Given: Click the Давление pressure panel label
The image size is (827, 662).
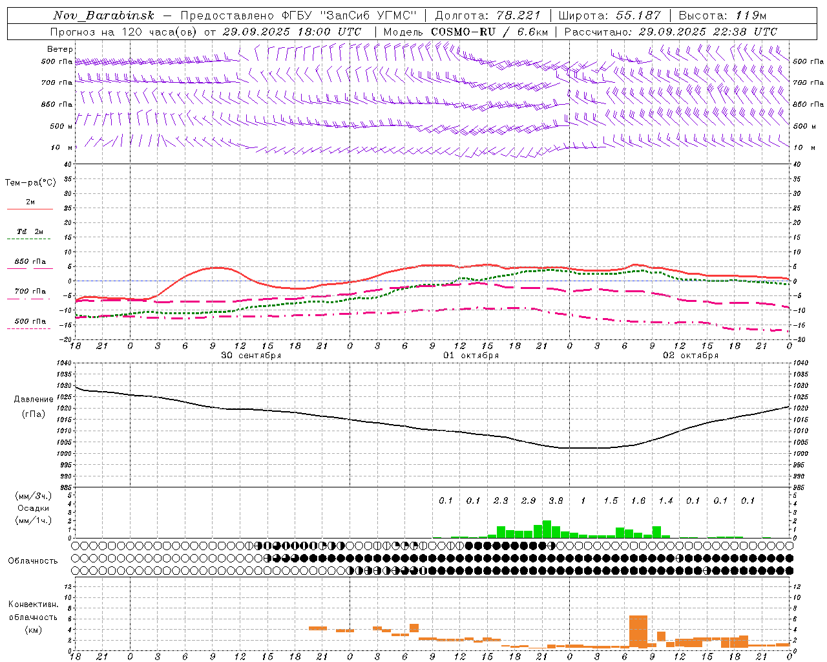Looking at the screenshot, I should (34, 400).
